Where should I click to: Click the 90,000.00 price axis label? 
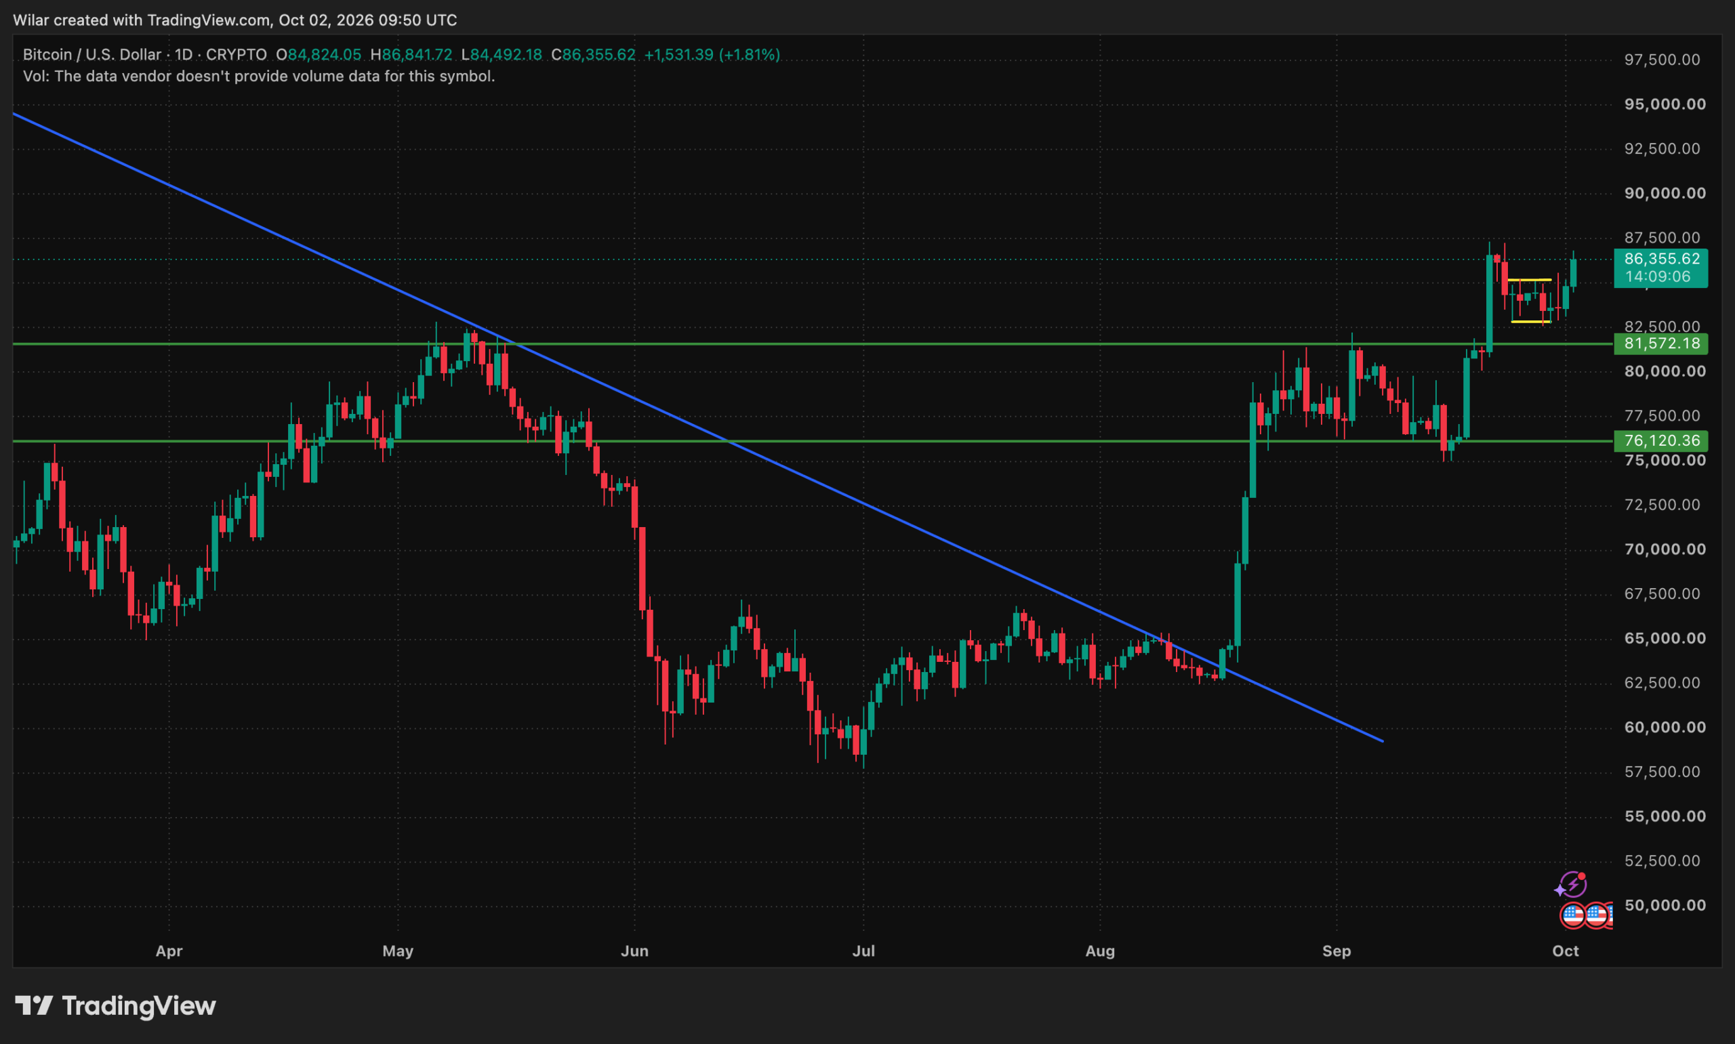[x=1665, y=193]
